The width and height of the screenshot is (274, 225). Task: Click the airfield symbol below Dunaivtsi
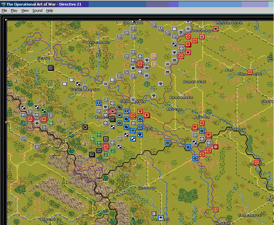click(x=200, y=85)
